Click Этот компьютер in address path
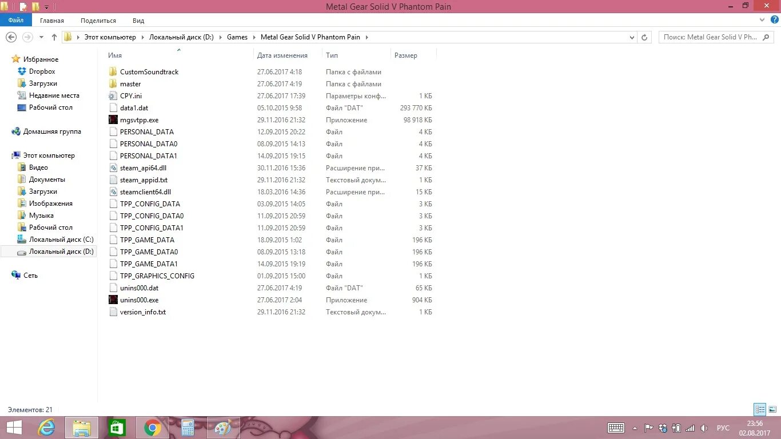 point(110,37)
